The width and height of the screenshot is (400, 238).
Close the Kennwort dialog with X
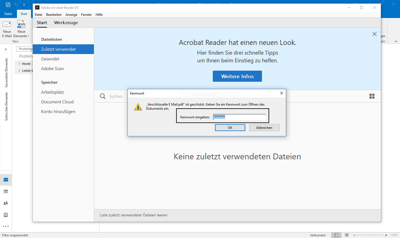pos(282,93)
